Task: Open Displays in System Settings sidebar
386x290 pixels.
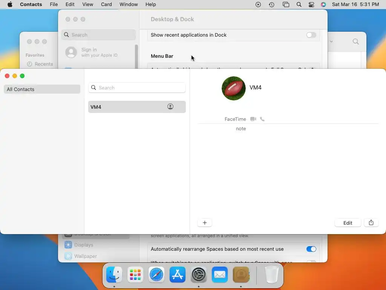Action: pos(84,245)
